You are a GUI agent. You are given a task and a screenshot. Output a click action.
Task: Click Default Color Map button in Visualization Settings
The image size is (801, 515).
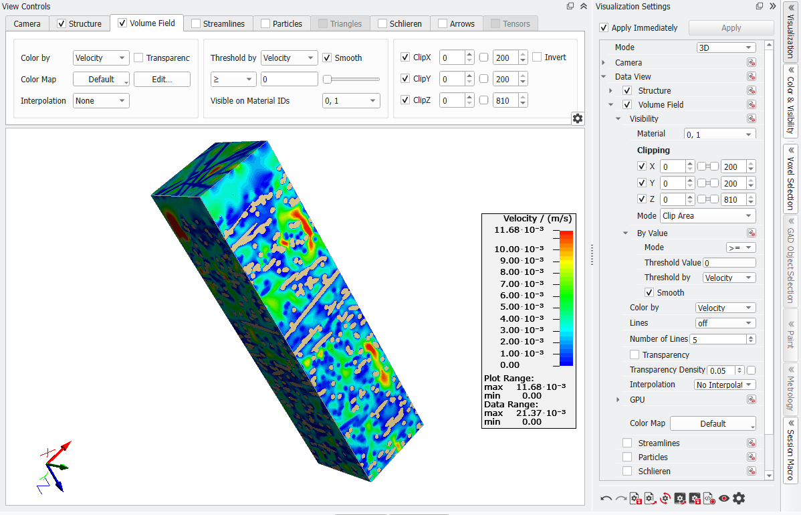[713, 423]
